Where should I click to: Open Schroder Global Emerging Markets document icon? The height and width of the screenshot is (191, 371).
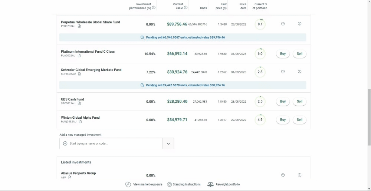(x=79, y=74)
